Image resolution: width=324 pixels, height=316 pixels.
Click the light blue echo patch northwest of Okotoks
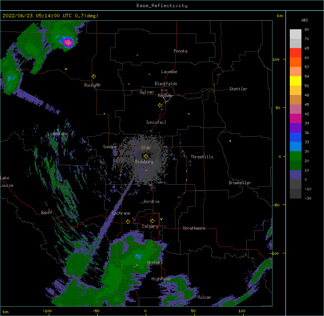point(138,256)
